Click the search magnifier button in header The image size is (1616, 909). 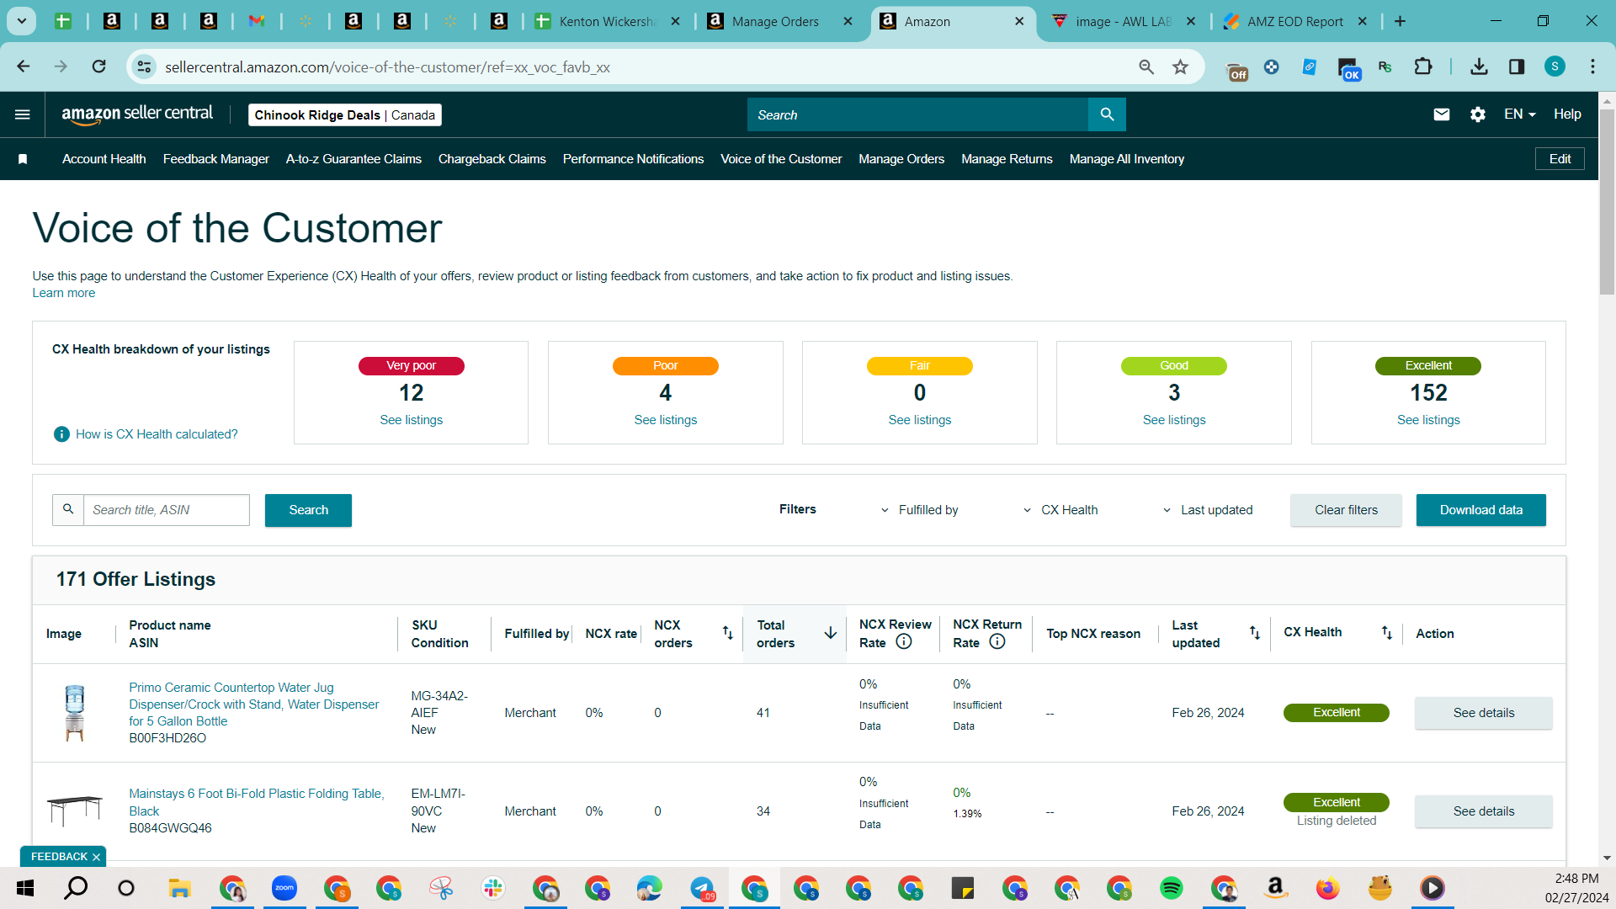[x=1107, y=114]
